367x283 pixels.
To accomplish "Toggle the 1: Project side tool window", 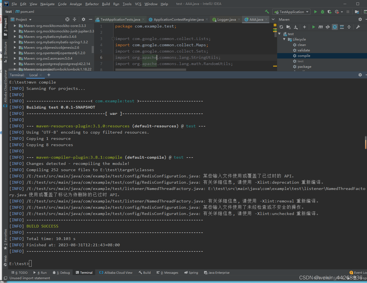I will point(5,27).
